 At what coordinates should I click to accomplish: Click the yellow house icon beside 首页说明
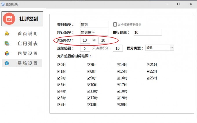coord(7,34)
